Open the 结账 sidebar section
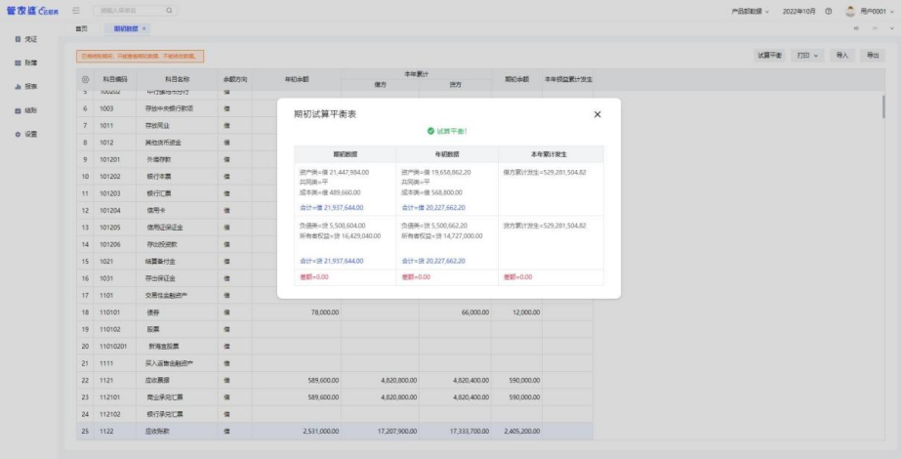The width and height of the screenshot is (901, 459). tap(25, 110)
